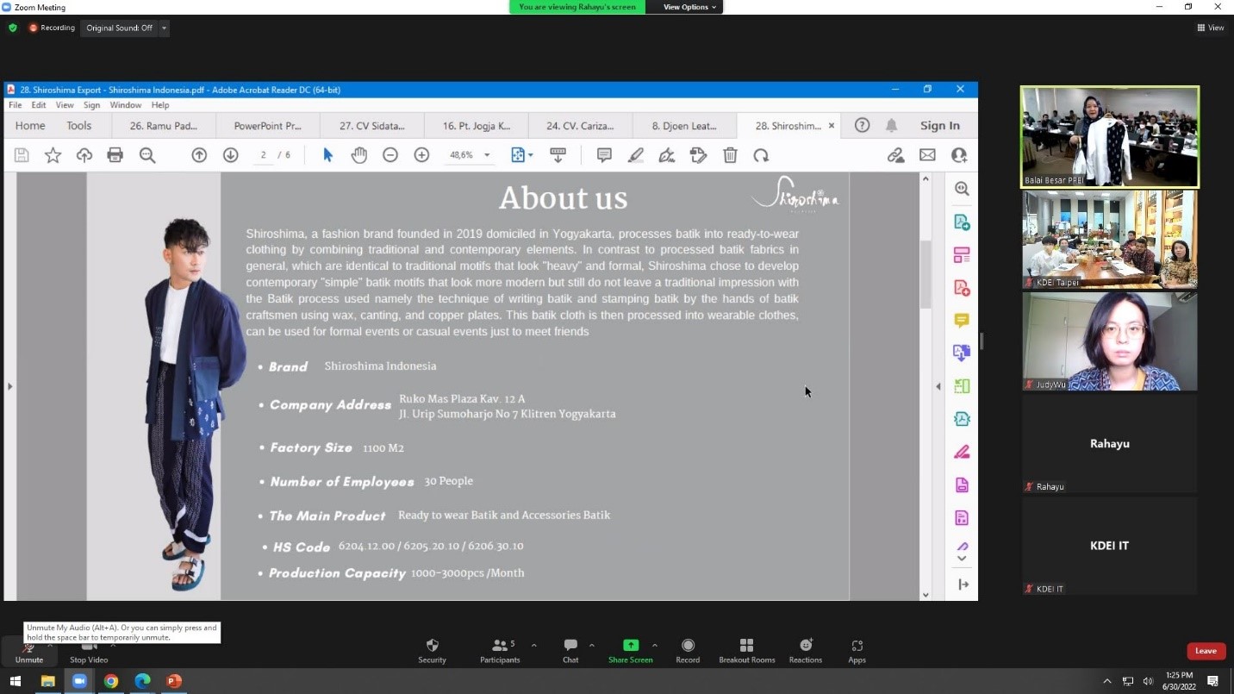The width and height of the screenshot is (1234, 694).
Task: Click the share with others person icon
Action: coord(959,155)
